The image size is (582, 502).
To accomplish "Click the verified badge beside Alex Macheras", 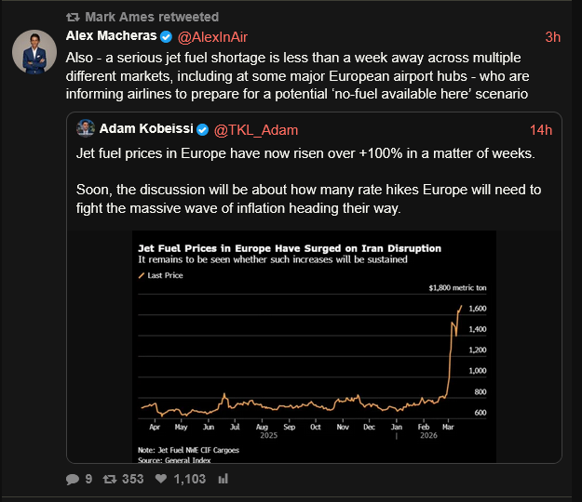I will click(x=166, y=37).
